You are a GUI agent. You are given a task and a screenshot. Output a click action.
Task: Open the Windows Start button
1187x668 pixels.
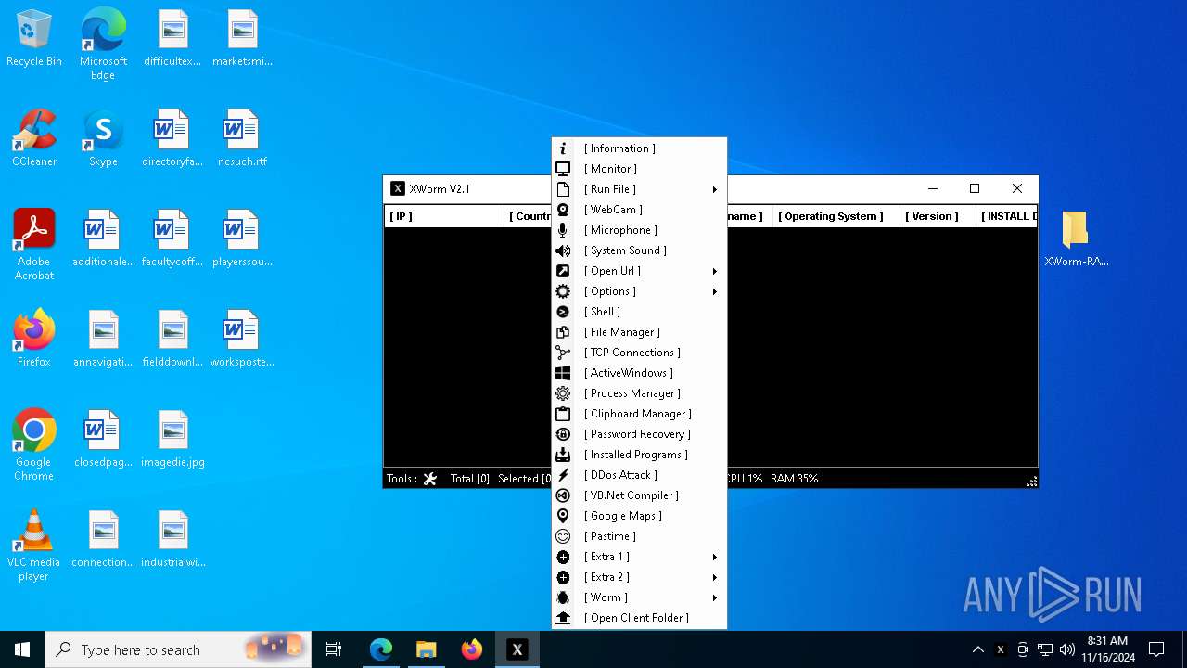[x=22, y=649]
